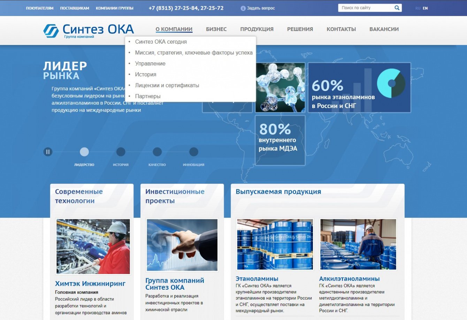
Task: Click the Синтез ОКА logo emblem
Action: [x=51, y=31]
